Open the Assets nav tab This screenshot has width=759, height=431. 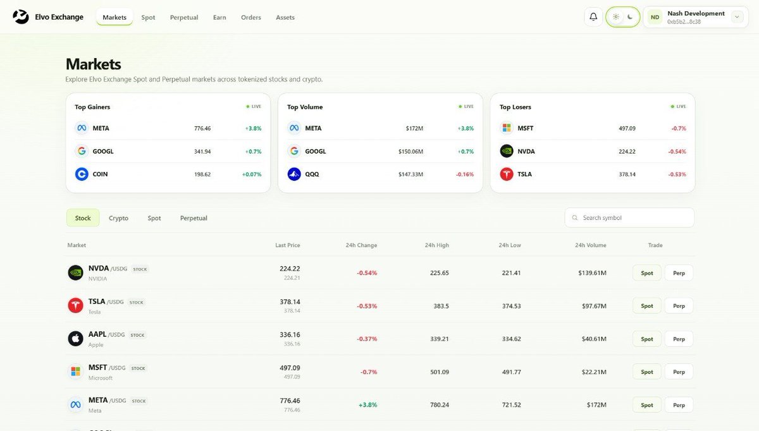pos(285,18)
